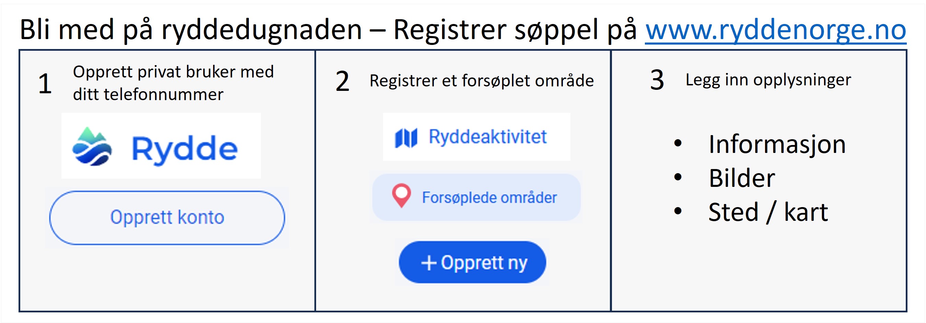Open the www.ryddenorge.no link
926x323 pixels.
(x=775, y=30)
